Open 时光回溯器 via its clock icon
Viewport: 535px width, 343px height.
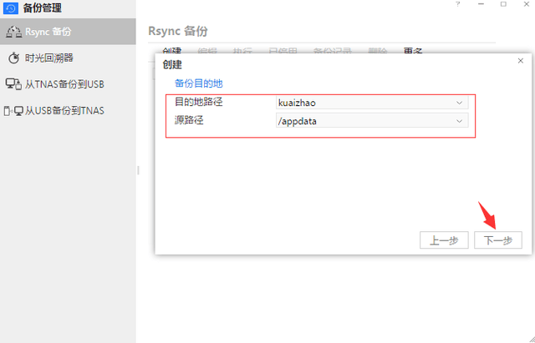(x=14, y=58)
